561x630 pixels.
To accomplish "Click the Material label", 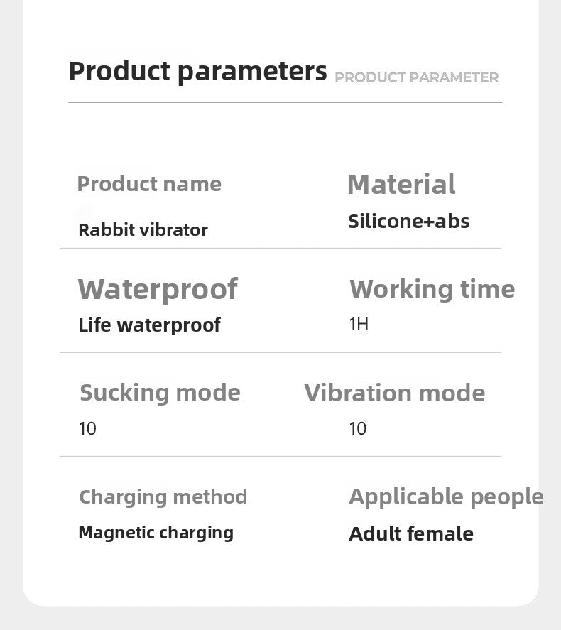I will pyautogui.click(x=401, y=185).
